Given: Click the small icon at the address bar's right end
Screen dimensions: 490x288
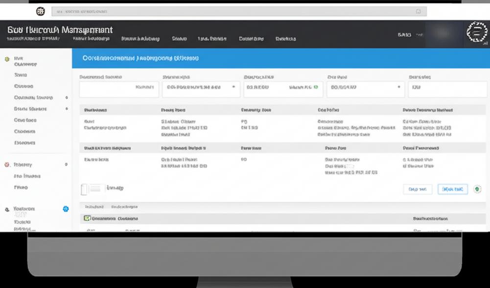Looking at the screenshot, I should point(418,11).
